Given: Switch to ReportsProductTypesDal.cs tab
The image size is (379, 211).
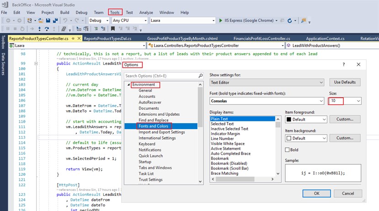Looking at the screenshot, I should (107, 38).
